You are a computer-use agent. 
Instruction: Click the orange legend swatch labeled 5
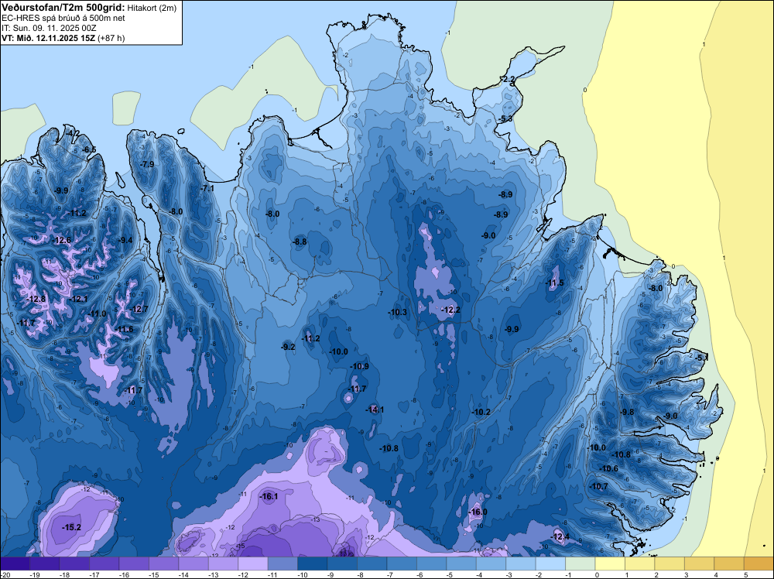pos(759,564)
